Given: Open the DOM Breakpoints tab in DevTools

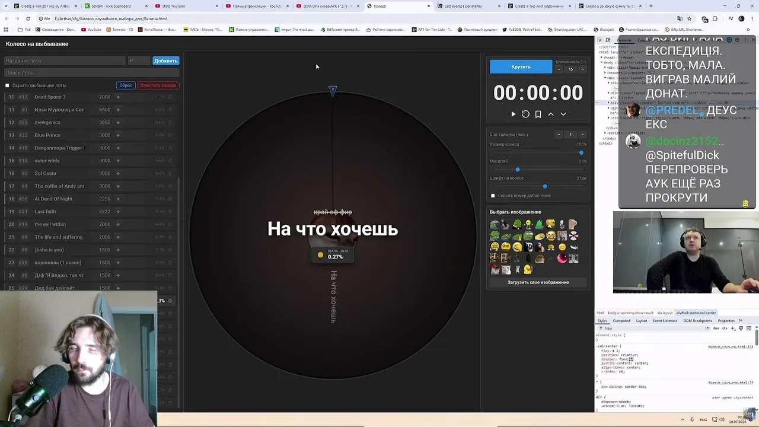Looking at the screenshot, I should click(x=697, y=321).
